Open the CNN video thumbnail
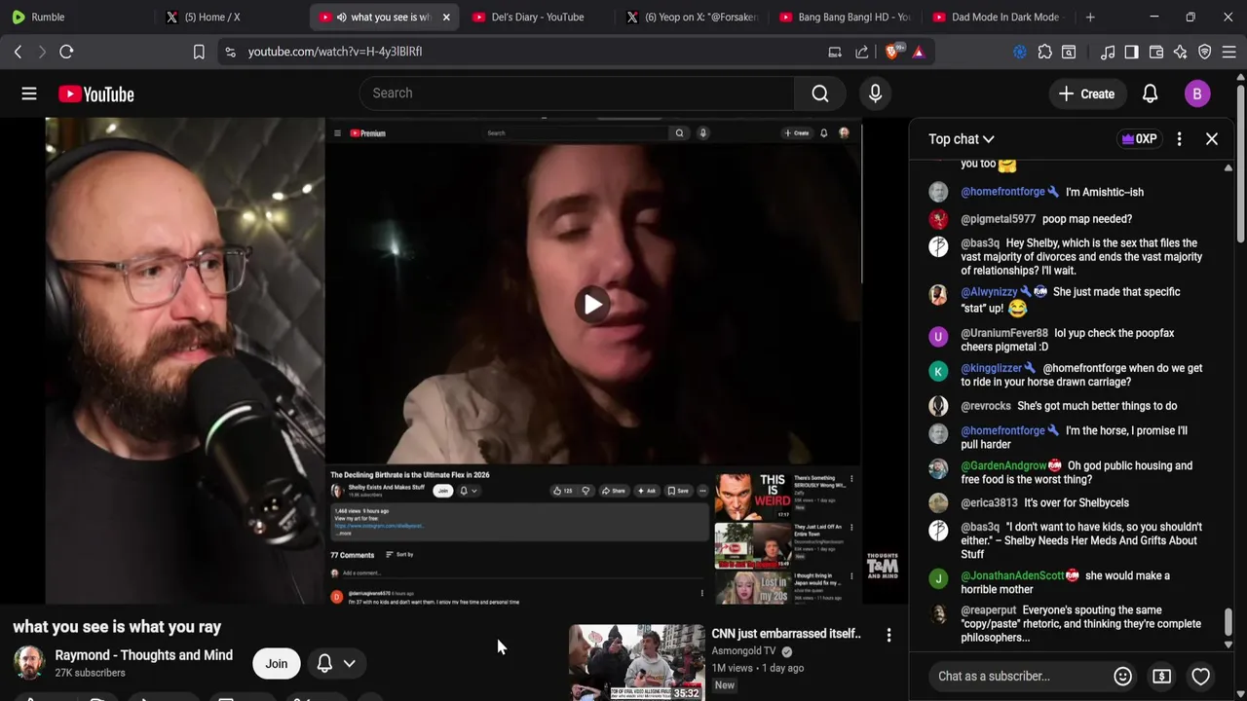Viewport: 1247px width, 701px height. click(x=636, y=662)
